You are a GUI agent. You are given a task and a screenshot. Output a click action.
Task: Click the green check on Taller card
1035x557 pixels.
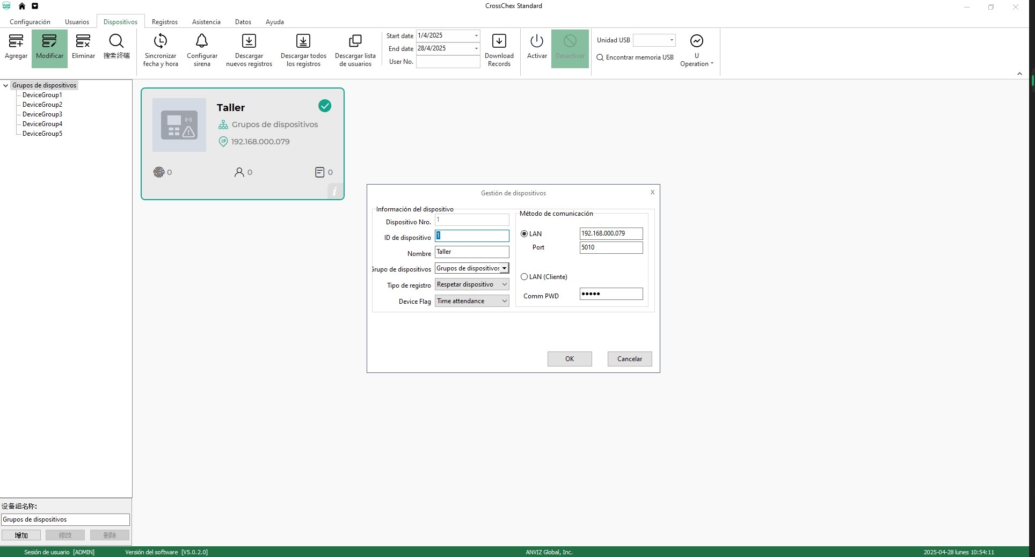(x=325, y=106)
